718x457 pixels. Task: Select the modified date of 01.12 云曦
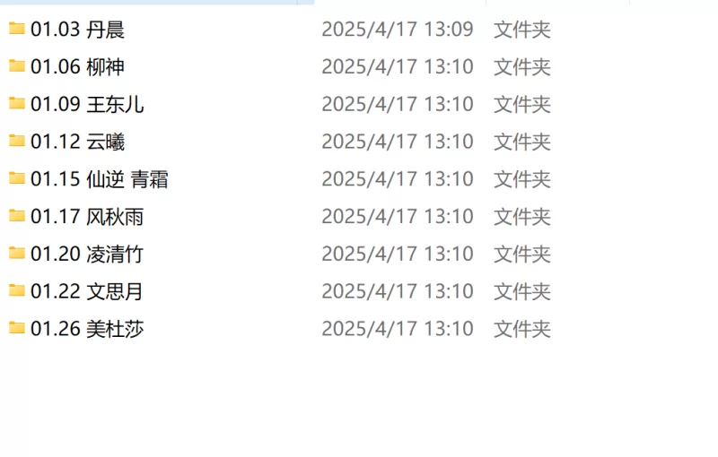[x=398, y=142]
